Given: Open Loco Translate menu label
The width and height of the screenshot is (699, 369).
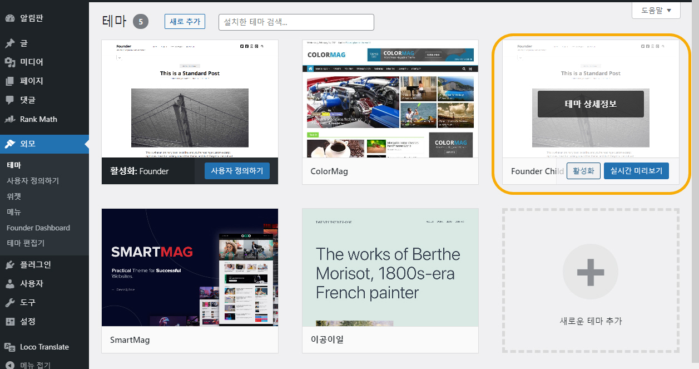Looking at the screenshot, I should coord(44,347).
